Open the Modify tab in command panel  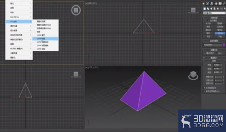click(208, 4)
